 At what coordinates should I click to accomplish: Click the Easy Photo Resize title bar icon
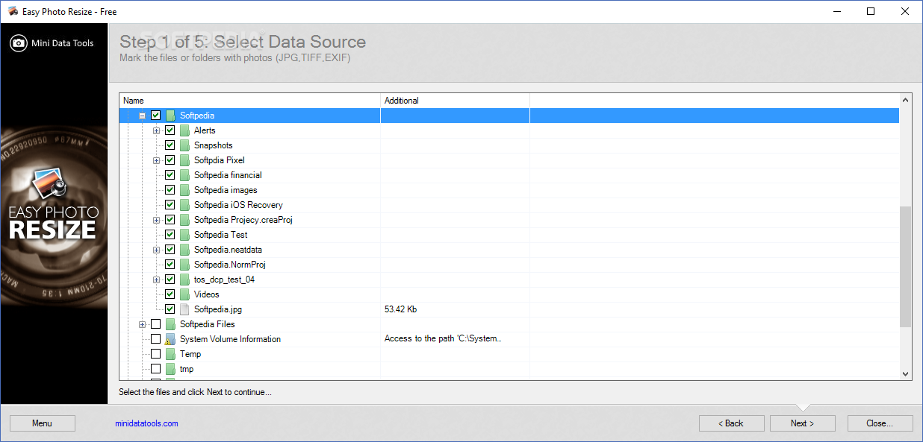pyautogui.click(x=12, y=11)
